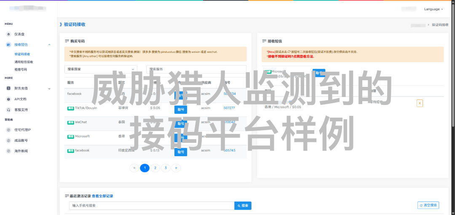Image resolution: width=455 pixels, height=215 pixels.
Task: Click the 海外新闻 circle icon
Action: (8, 151)
